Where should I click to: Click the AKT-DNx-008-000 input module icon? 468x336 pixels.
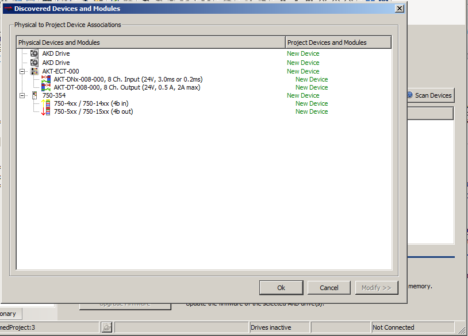coord(45,79)
